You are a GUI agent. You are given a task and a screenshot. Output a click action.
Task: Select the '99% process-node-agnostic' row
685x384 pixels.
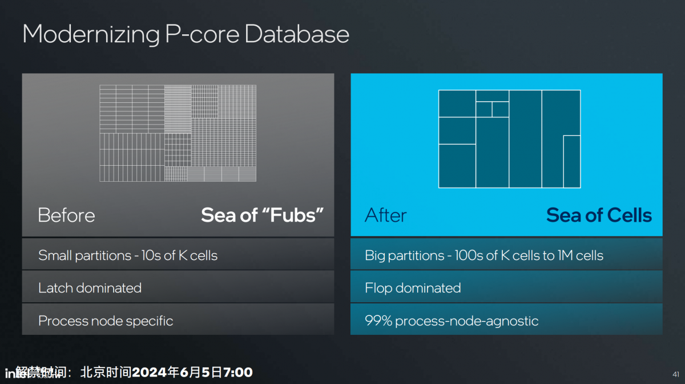pyautogui.click(x=506, y=320)
